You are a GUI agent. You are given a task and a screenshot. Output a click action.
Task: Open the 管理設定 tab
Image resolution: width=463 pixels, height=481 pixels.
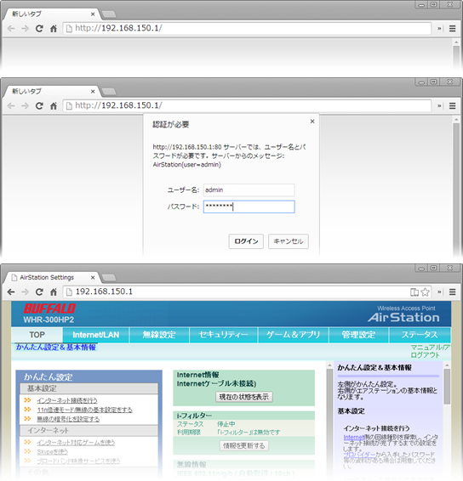(358, 335)
